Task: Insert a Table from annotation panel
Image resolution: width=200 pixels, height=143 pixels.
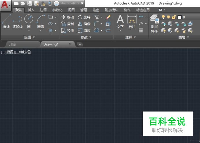Action: pyautogui.click(x=141, y=31)
